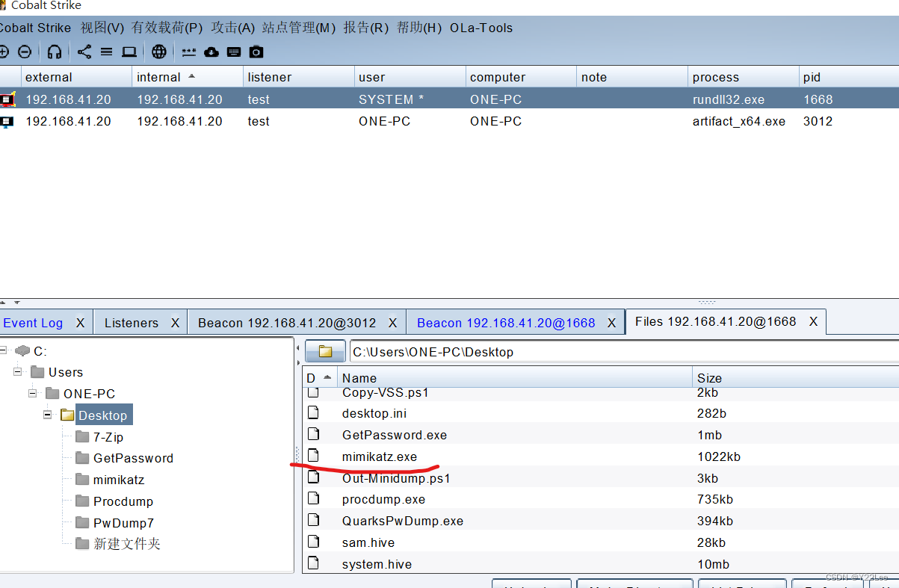The width and height of the screenshot is (899, 588).
Task: Select the Procdump folder in the tree
Action: (123, 501)
